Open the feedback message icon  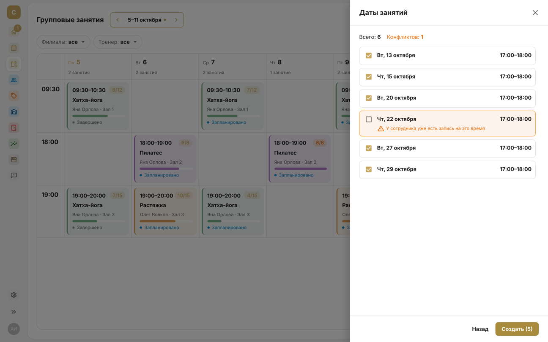tap(14, 175)
